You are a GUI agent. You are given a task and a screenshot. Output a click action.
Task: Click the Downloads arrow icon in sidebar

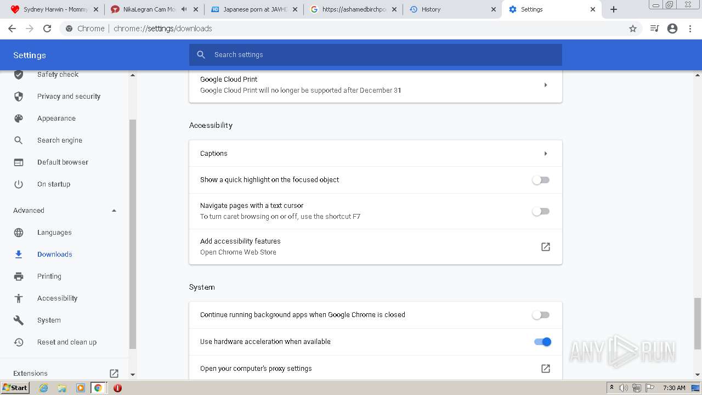pyautogui.click(x=19, y=255)
